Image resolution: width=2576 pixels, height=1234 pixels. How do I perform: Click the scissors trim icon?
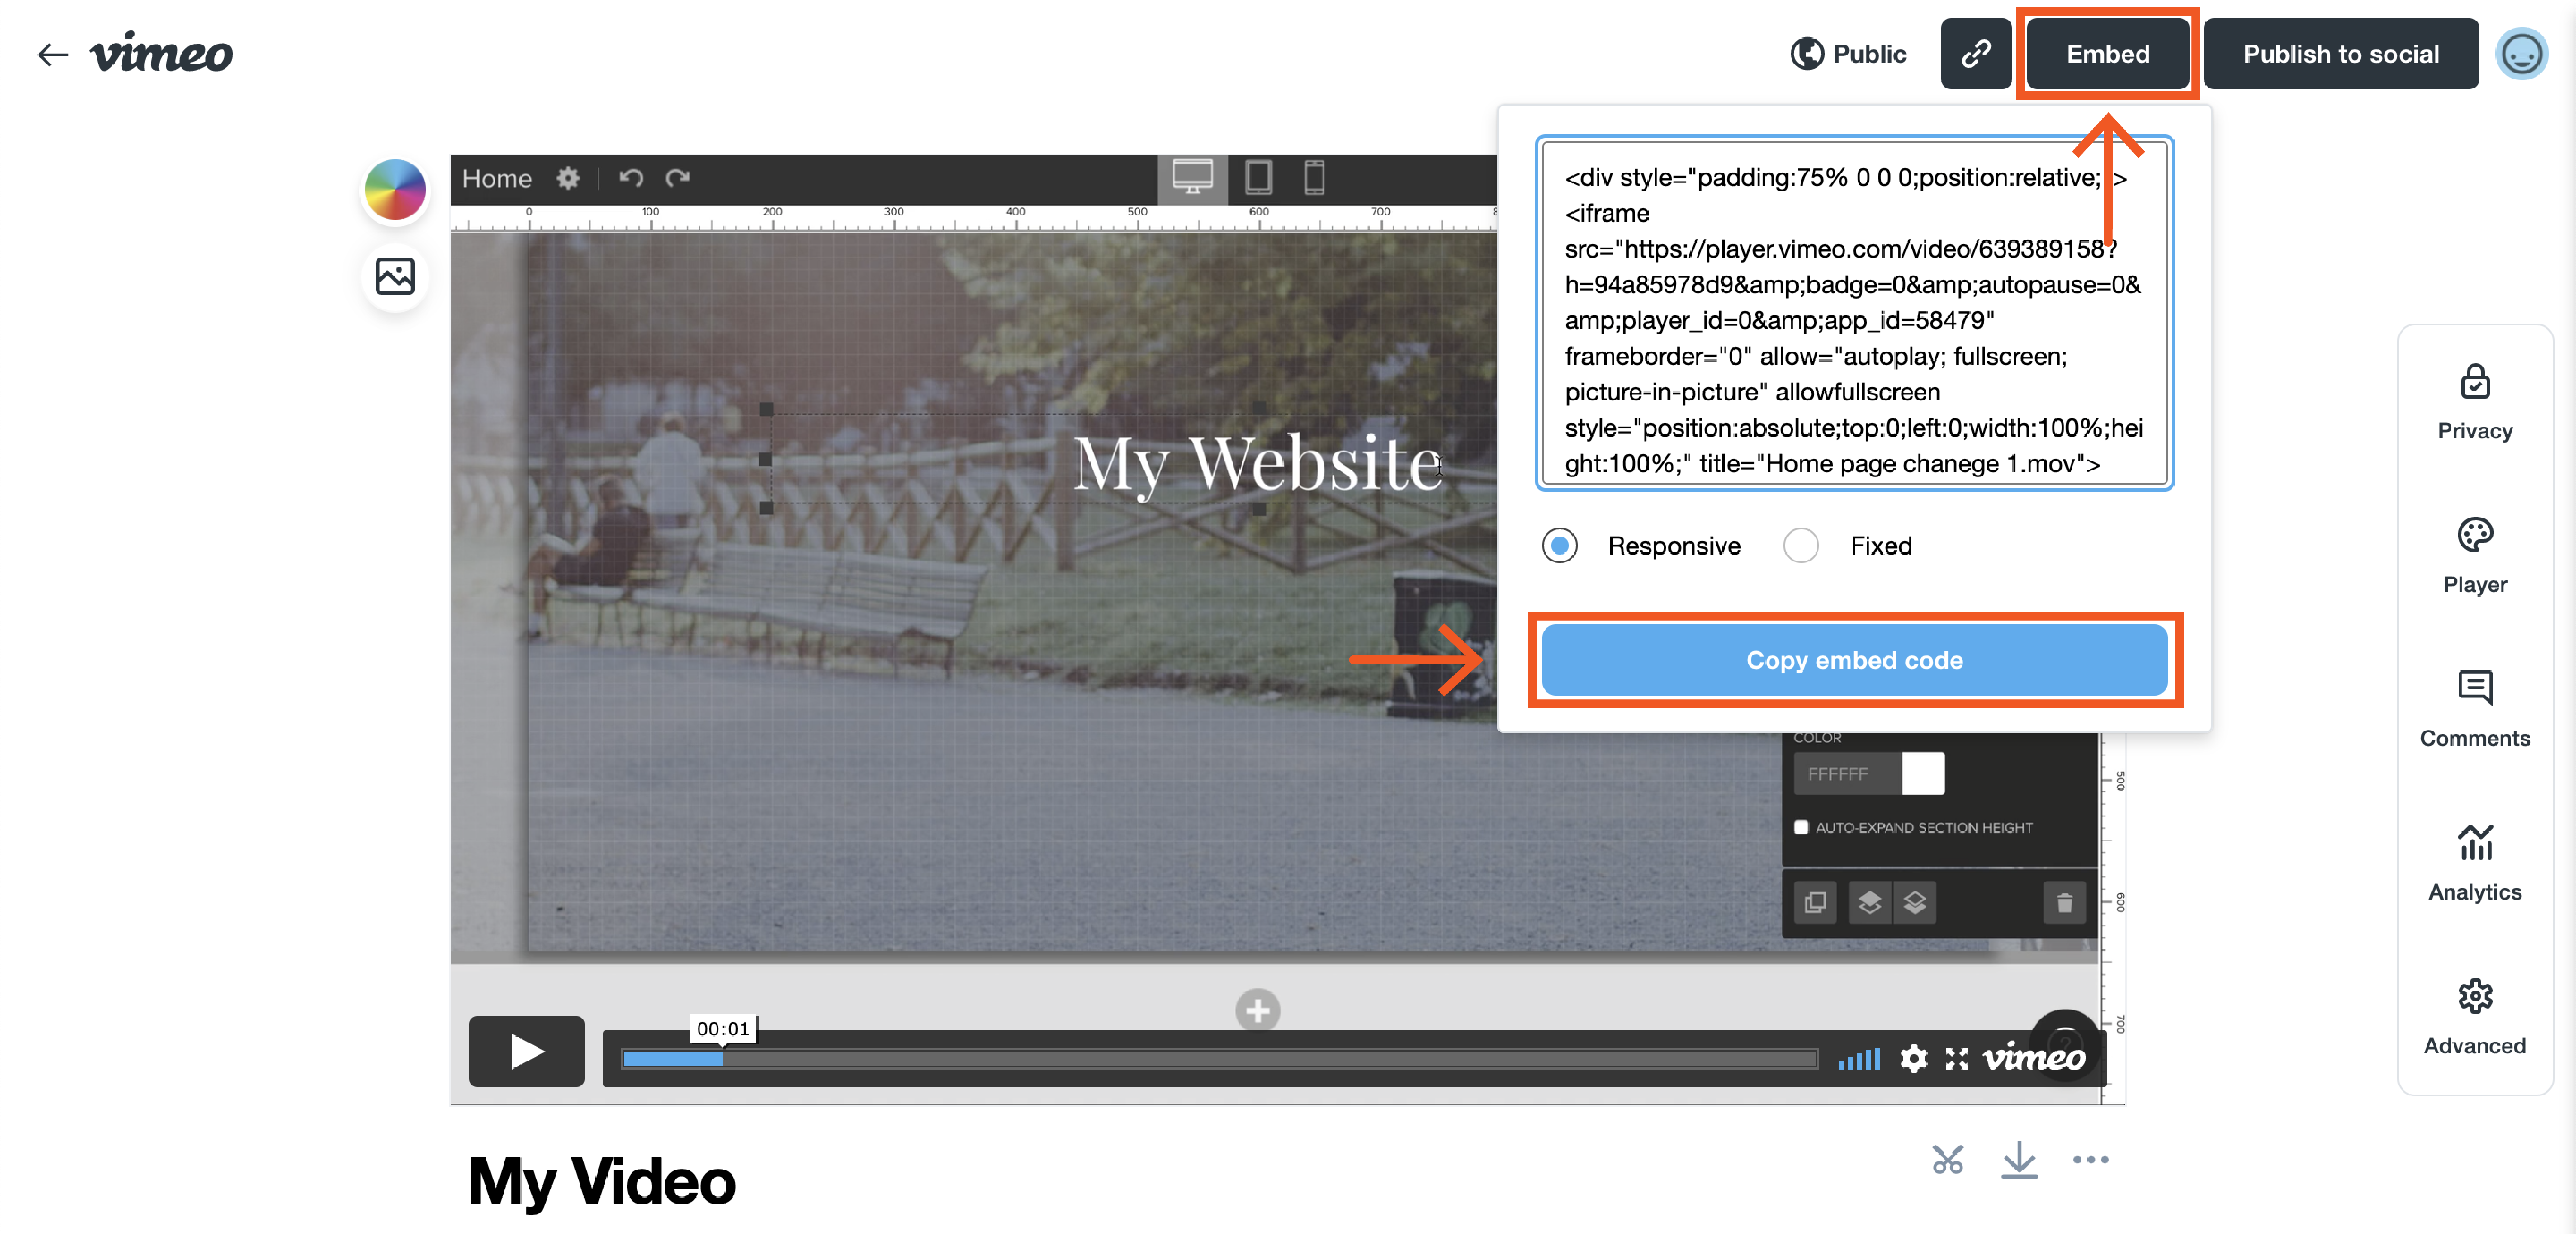pyautogui.click(x=1947, y=1159)
